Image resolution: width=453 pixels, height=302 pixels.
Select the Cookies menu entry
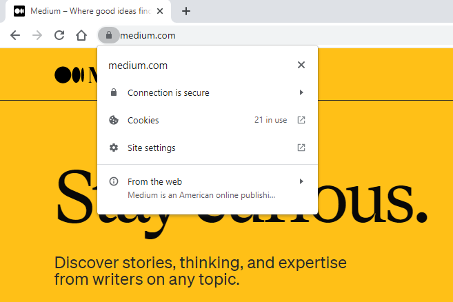click(208, 120)
